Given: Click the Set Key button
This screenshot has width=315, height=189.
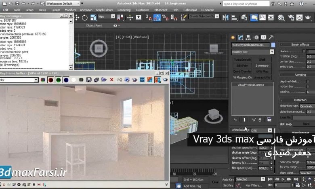Looking at the screenshot, I should (228, 185).
